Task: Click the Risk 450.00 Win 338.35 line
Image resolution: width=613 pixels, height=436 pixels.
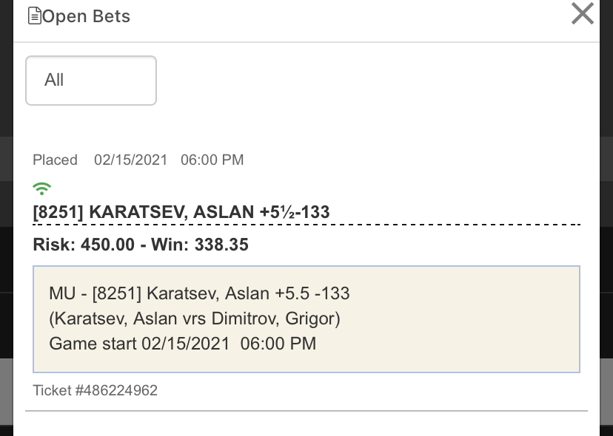Action: pyautogui.click(x=141, y=245)
